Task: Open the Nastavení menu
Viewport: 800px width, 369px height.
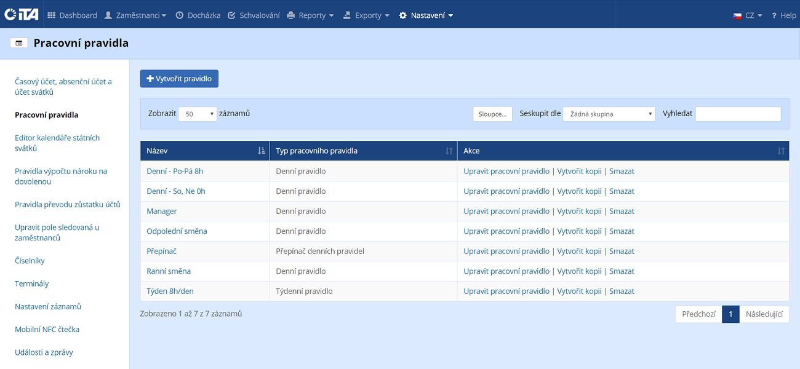Action: coord(426,15)
